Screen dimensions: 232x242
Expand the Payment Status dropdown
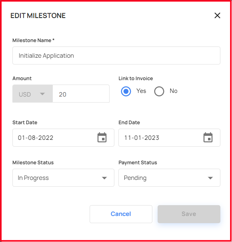point(169,177)
